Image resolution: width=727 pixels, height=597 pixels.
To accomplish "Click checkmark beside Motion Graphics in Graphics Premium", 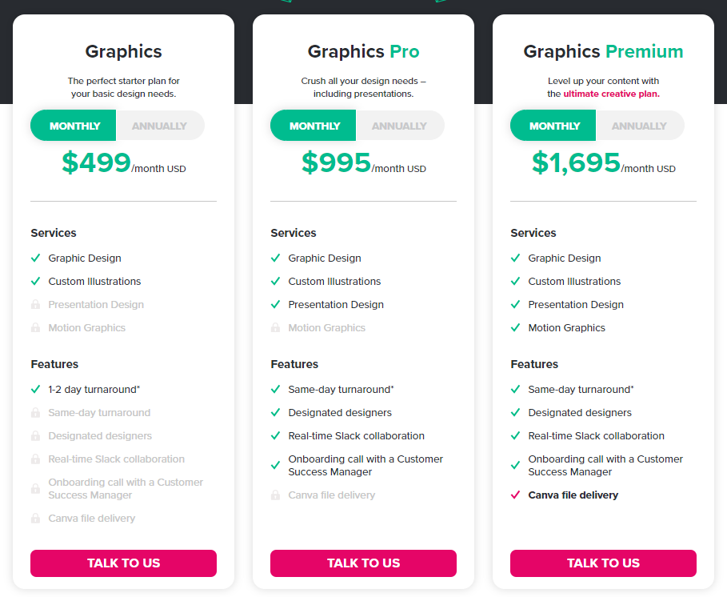I will pyautogui.click(x=515, y=327).
